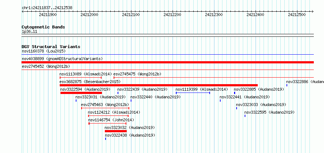Open the nsv1146754 (John2014) label
324x153 pixels.
[x=111, y=120]
